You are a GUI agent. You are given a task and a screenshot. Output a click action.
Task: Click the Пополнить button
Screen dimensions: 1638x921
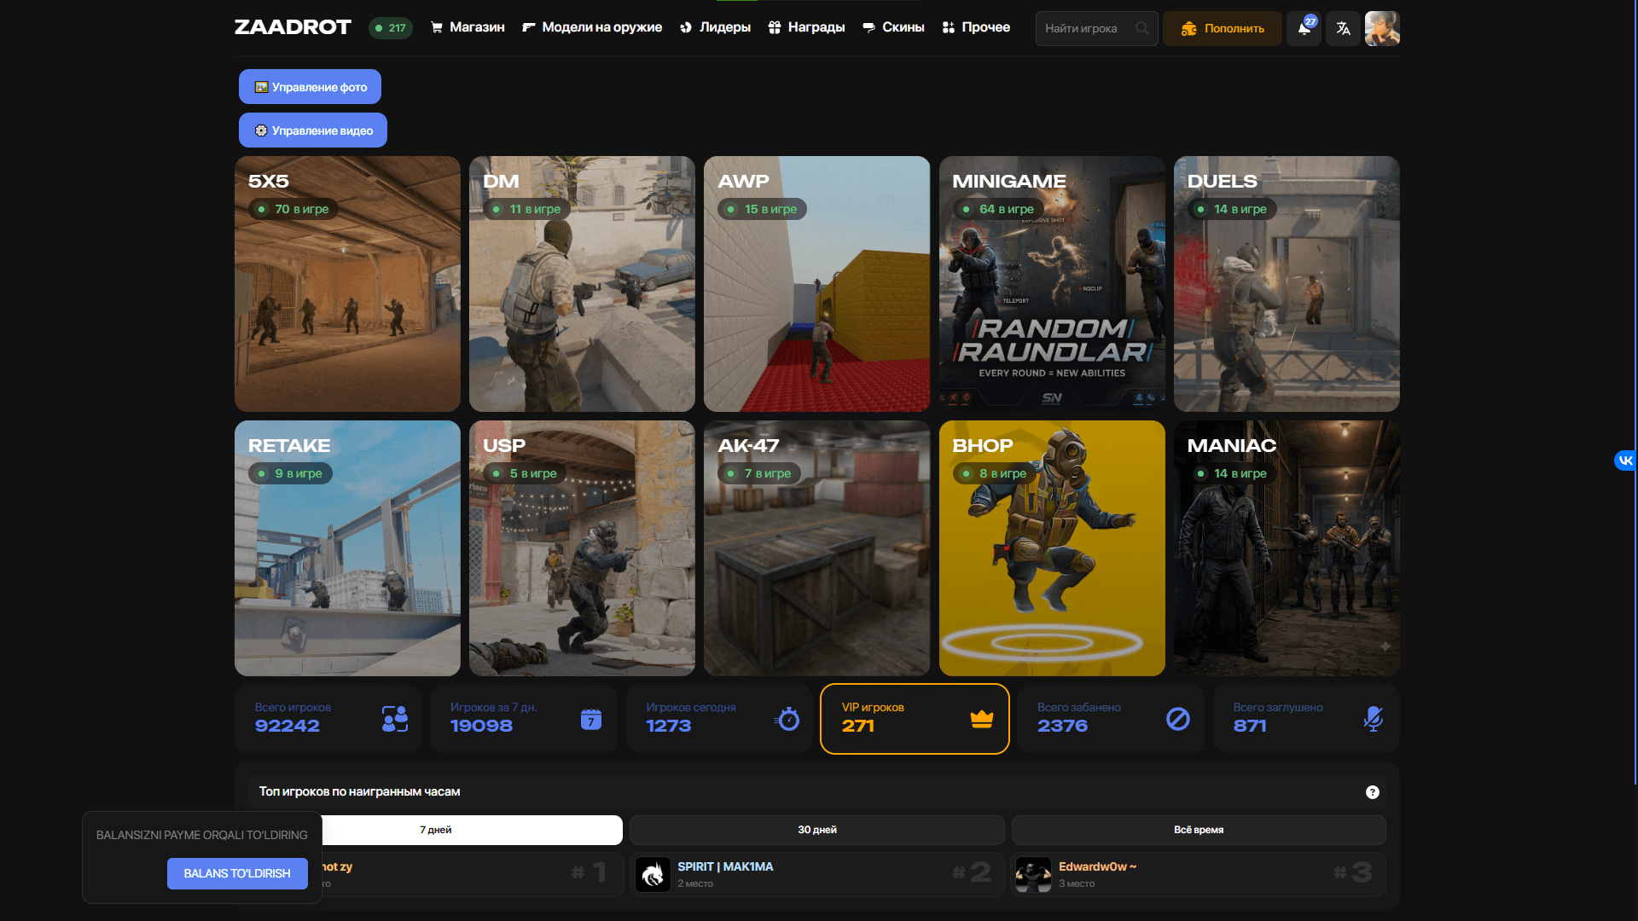(x=1222, y=28)
